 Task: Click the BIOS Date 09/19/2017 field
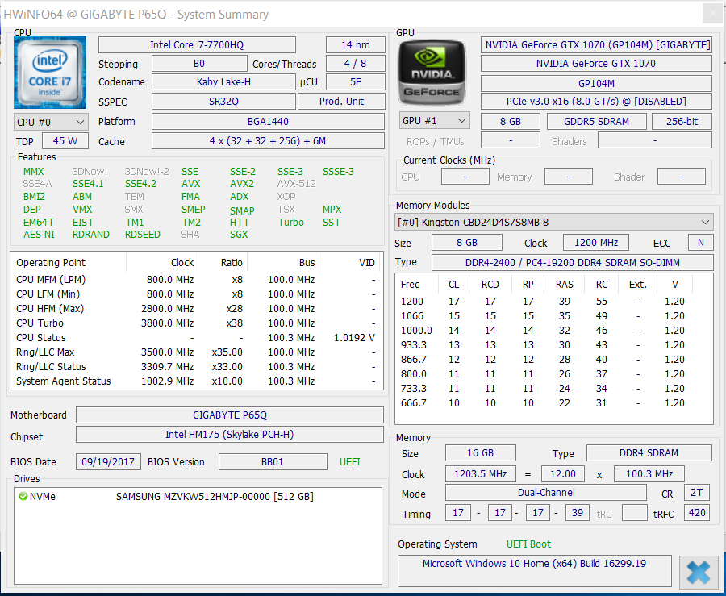[x=108, y=462]
